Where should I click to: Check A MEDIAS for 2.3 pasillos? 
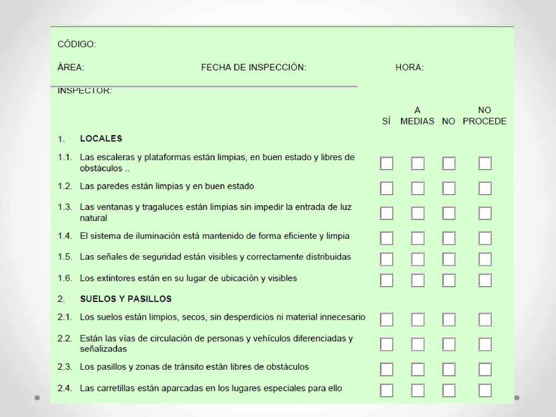(418, 369)
